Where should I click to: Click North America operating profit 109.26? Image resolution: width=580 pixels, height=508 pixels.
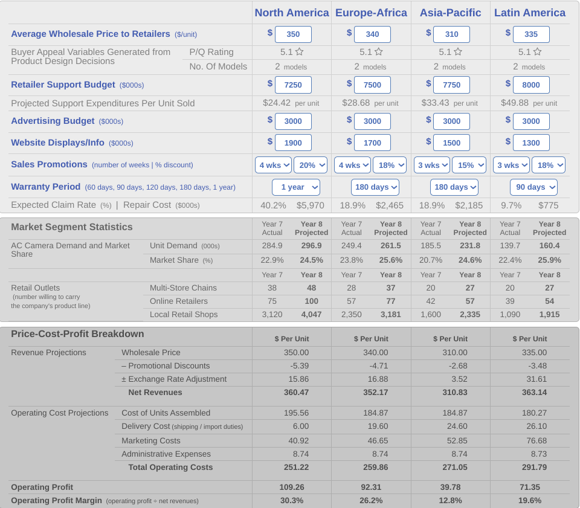292,487
